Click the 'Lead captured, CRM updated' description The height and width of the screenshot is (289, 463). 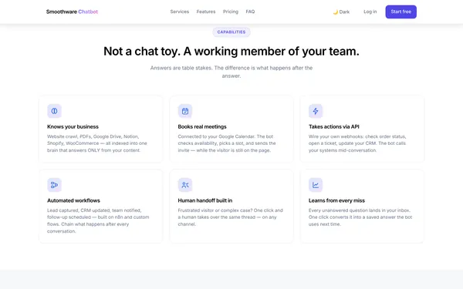(x=98, y=220)
